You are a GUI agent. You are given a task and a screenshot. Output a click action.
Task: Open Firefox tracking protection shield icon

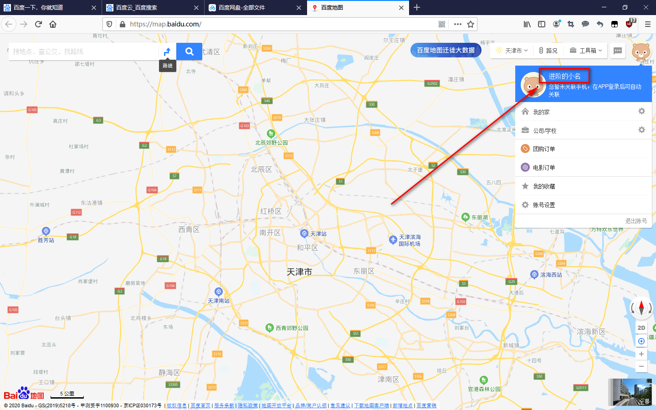pyautogui.click(x=109, y=24)
